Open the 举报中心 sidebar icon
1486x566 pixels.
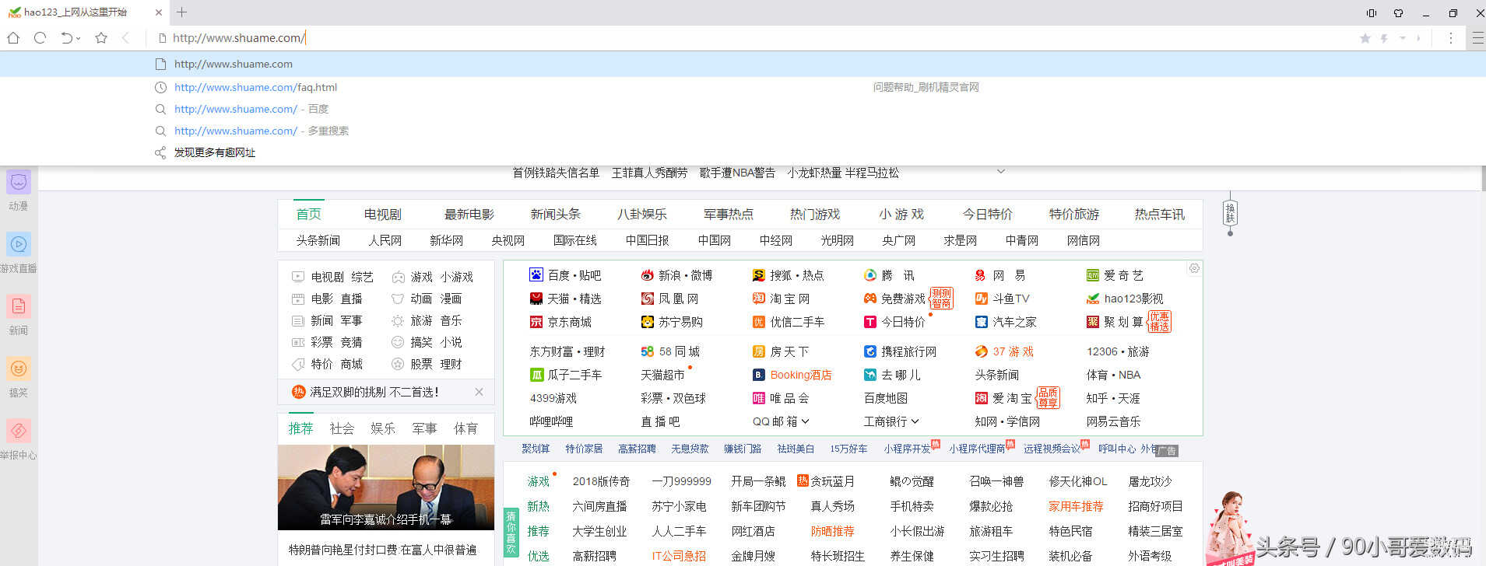pos(19,431)
